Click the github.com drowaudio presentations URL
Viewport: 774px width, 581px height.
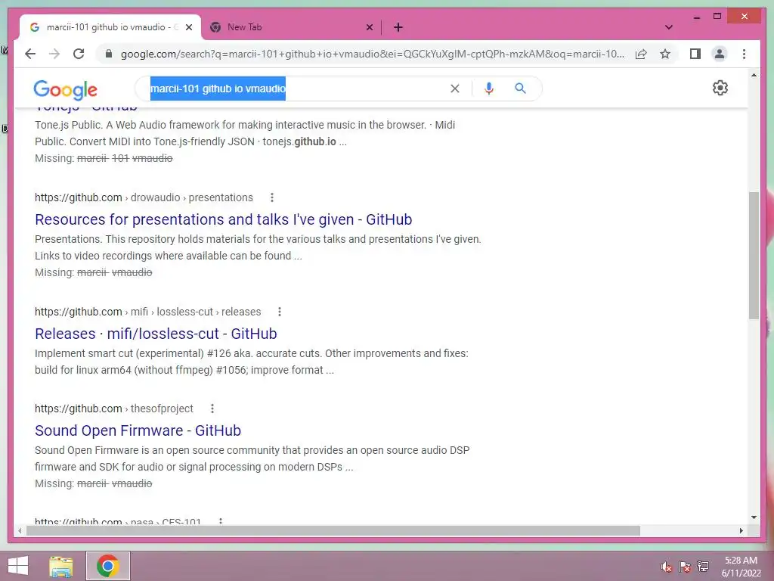pyautogui.click(x=144, y=197)
